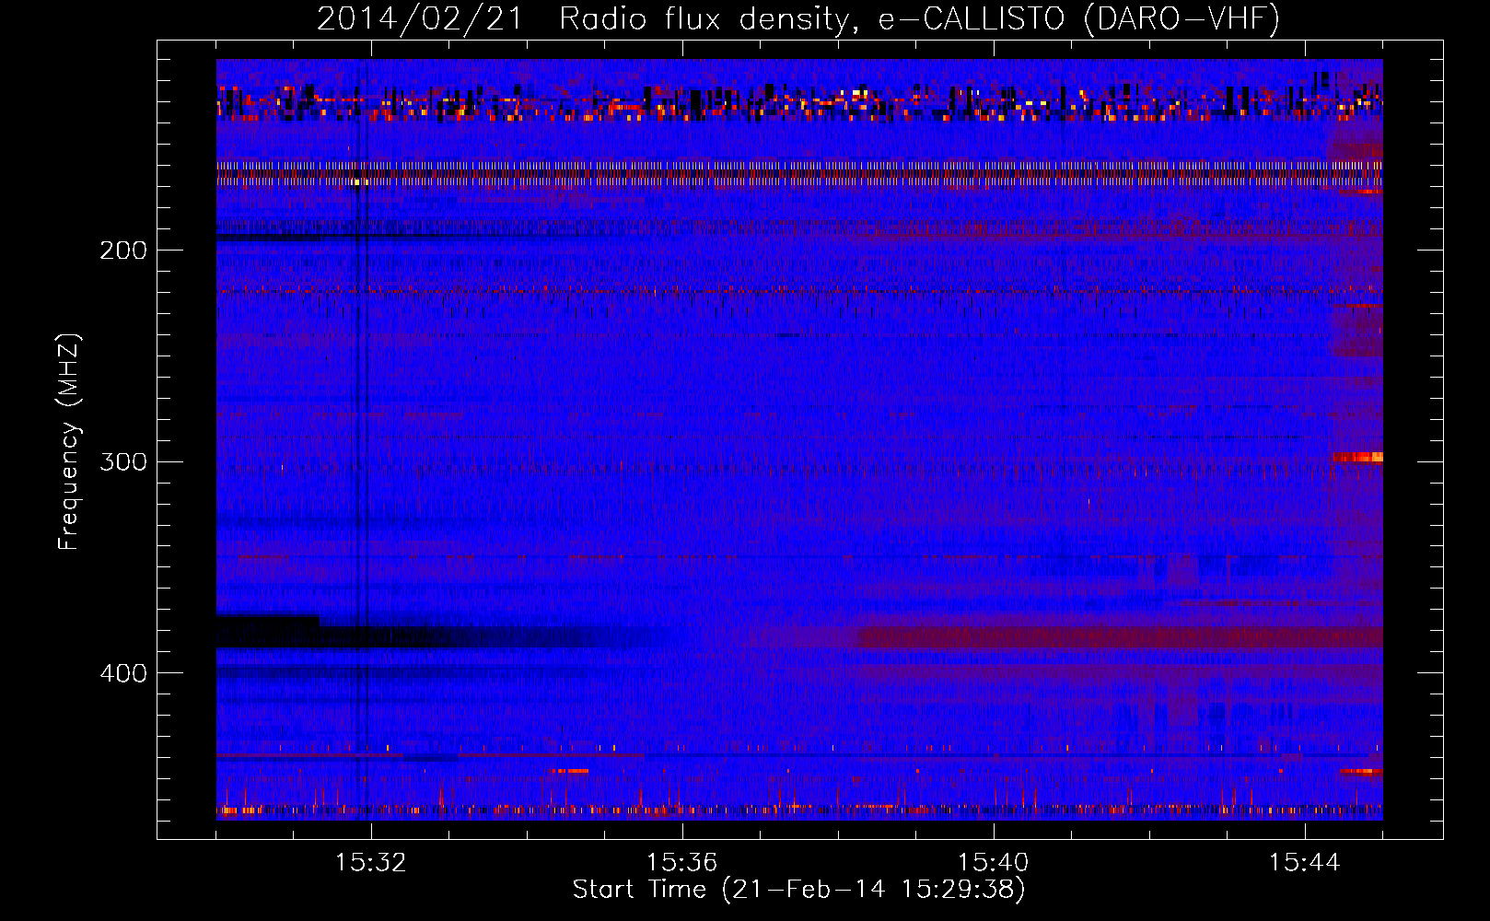Click the 15:36 time tick label
The height and width of the screenshot is (921, 1490).
click(682, 863)
